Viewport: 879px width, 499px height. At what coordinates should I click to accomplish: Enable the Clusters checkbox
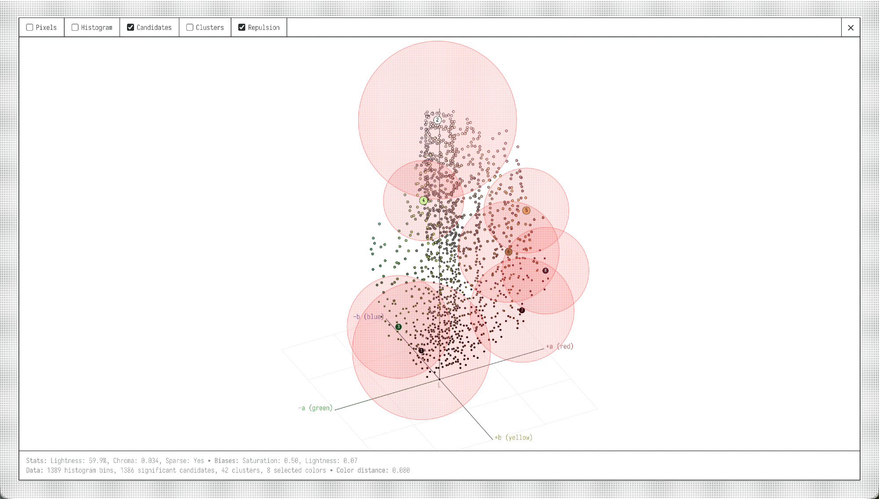coord(190,27)
